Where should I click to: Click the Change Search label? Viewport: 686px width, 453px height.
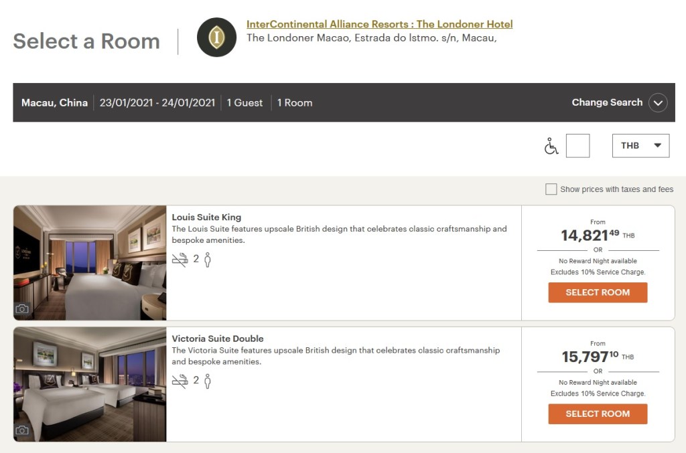point(607,102)
